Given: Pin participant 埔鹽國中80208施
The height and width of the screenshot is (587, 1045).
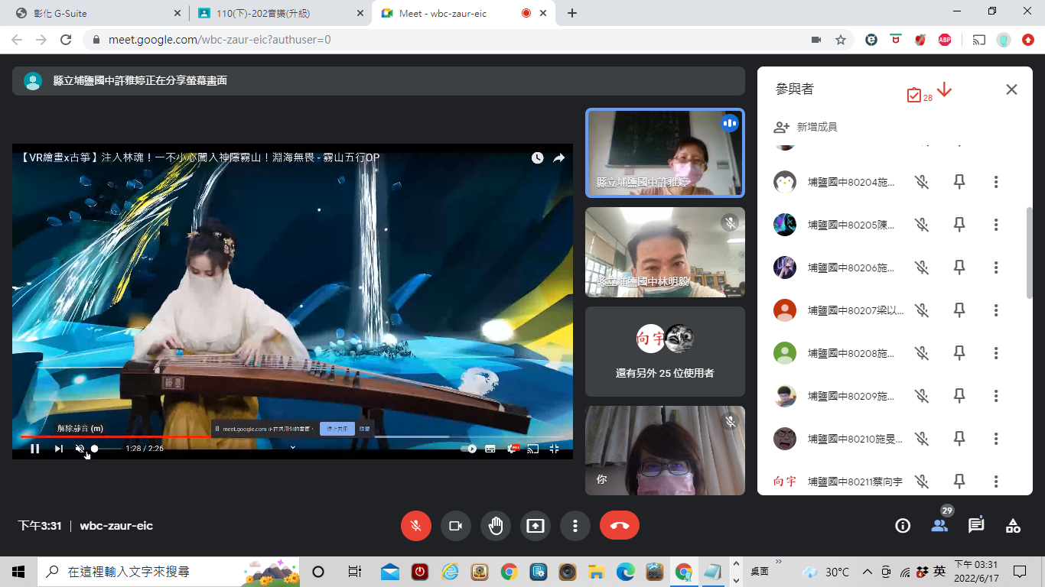Looking at the screenshot, I should point(959,353).
